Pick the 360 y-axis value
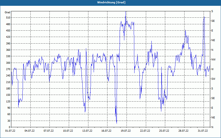Screen dimensions: 221x138 coord(8,50)
